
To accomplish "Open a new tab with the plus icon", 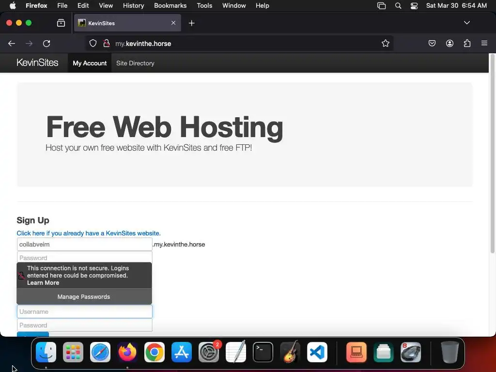I will (191, 23).
